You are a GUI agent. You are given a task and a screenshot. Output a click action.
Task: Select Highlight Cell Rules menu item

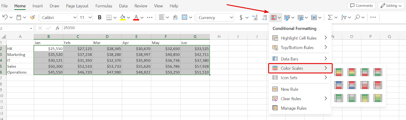[x=298, y=38]
